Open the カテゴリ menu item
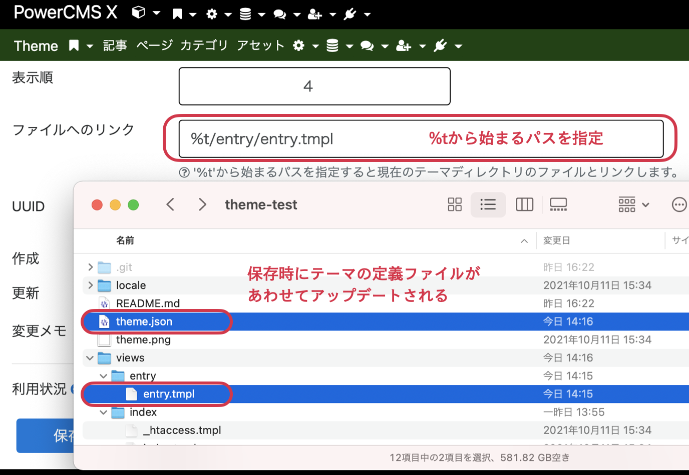The image size is (689, 475). (x=204, y=45)
